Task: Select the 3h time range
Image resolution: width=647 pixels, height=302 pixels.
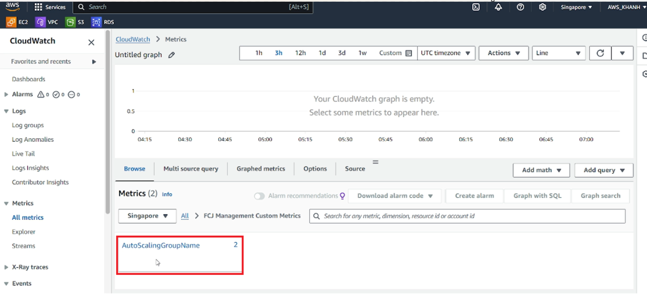Action: 279,53
